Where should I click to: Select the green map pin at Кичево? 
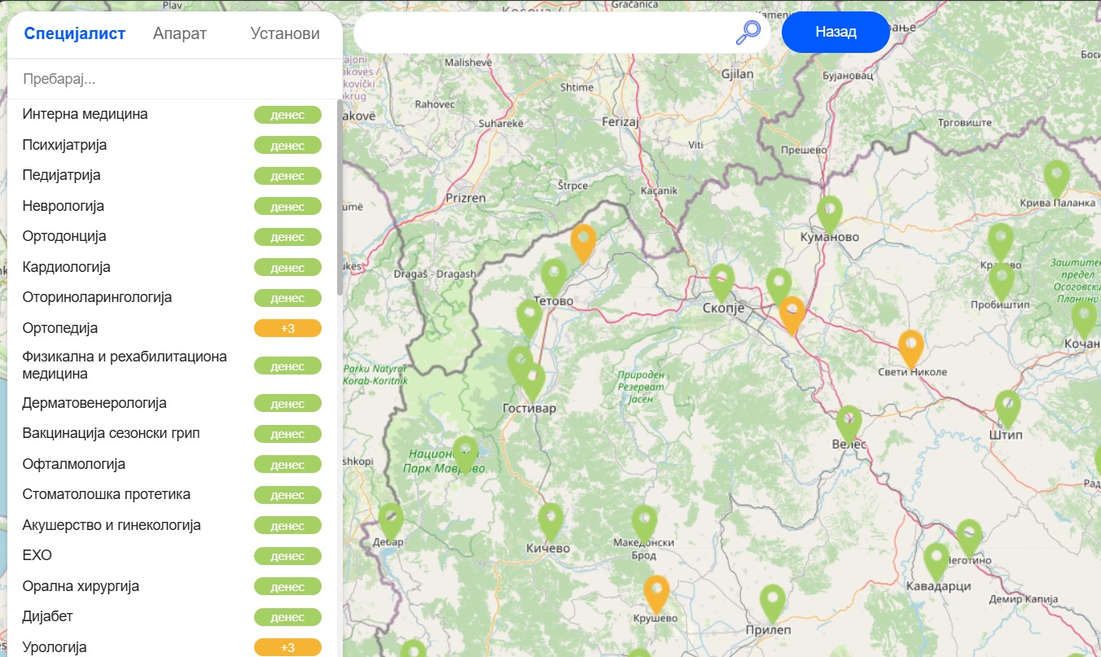click(x=550, y=521)
